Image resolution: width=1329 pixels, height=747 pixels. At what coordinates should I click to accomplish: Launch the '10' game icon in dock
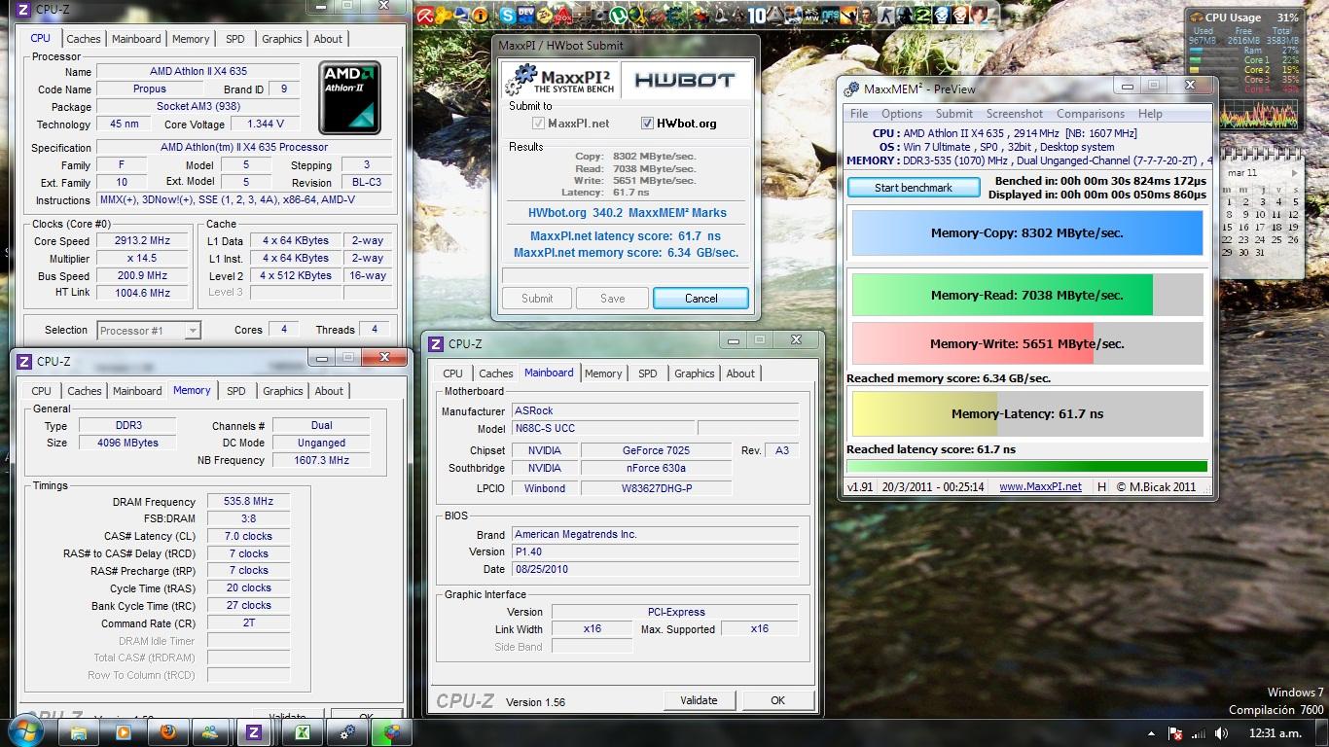757,16
